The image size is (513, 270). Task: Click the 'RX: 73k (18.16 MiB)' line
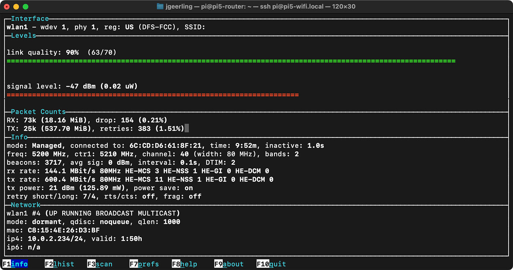(87, 120)
